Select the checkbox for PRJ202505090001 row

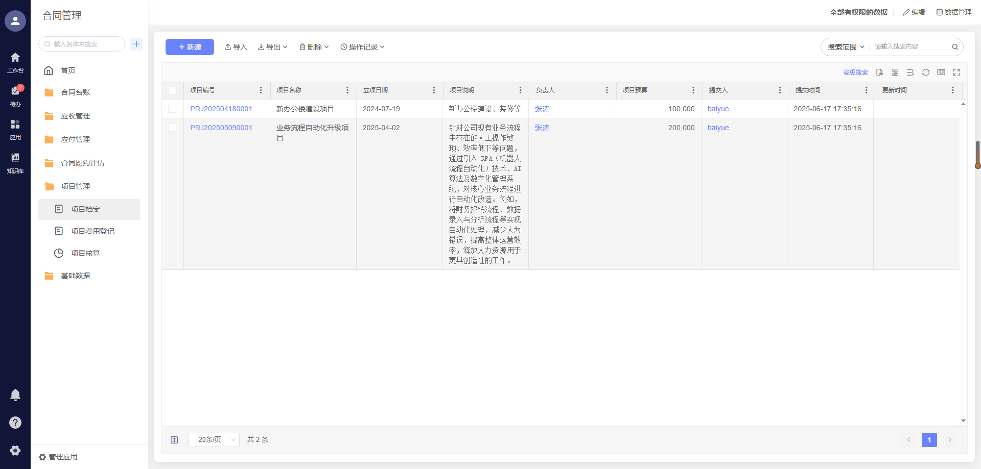point(172,128)
